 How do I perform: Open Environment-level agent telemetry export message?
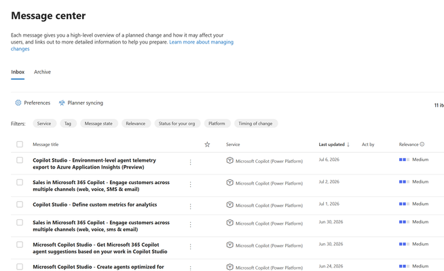(94, 164)
